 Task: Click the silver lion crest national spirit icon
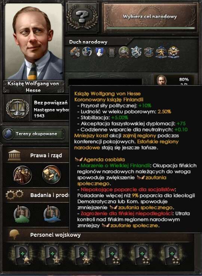[x=136, y=52]
